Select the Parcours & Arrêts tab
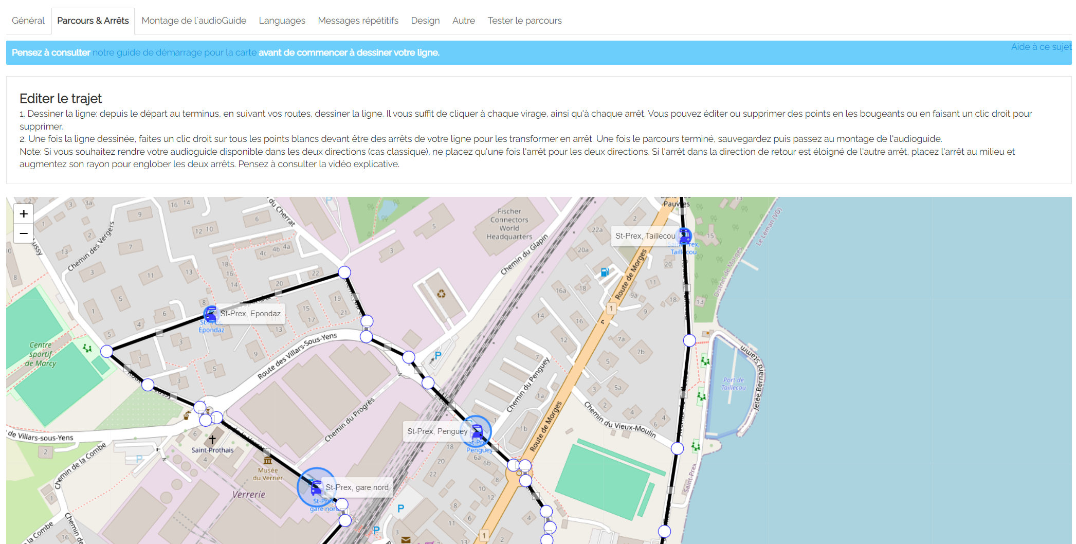1076x544 pixels. [x=93, y=21]
